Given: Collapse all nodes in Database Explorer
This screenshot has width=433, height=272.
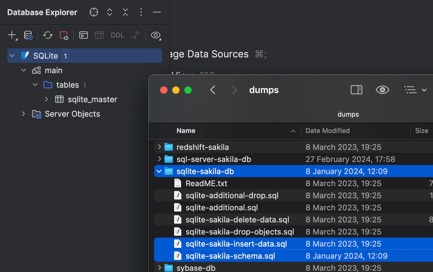Looking at the screenshot, I should click(125, 12).
